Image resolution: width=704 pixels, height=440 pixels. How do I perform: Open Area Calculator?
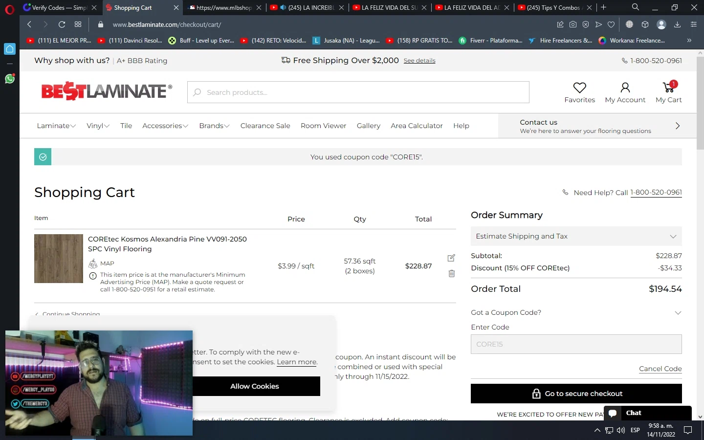pos(417,126)
